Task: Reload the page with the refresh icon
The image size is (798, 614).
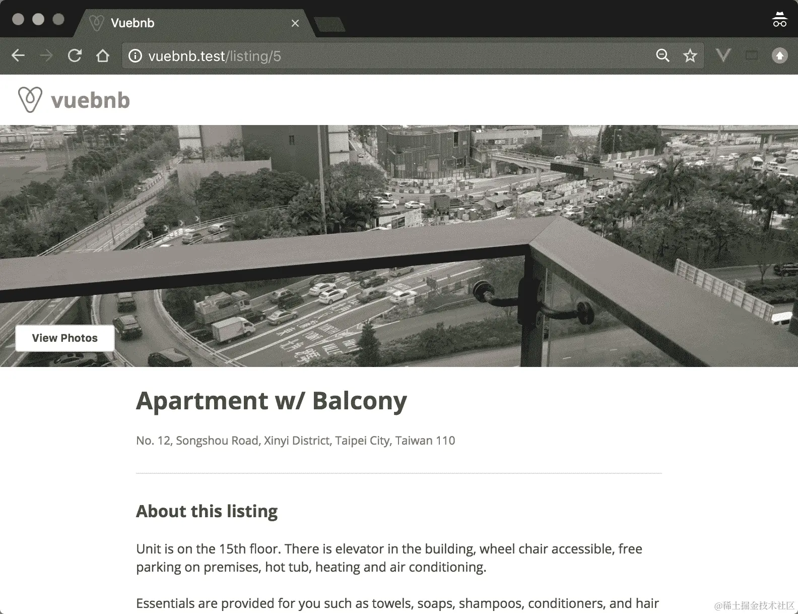Action: click(x=75, y=55)
